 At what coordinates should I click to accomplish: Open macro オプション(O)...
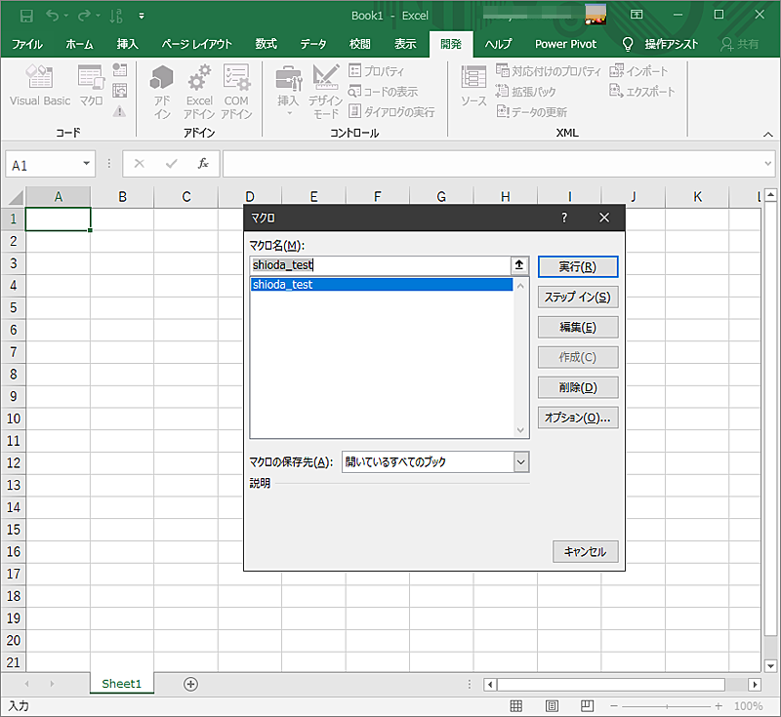578,418
